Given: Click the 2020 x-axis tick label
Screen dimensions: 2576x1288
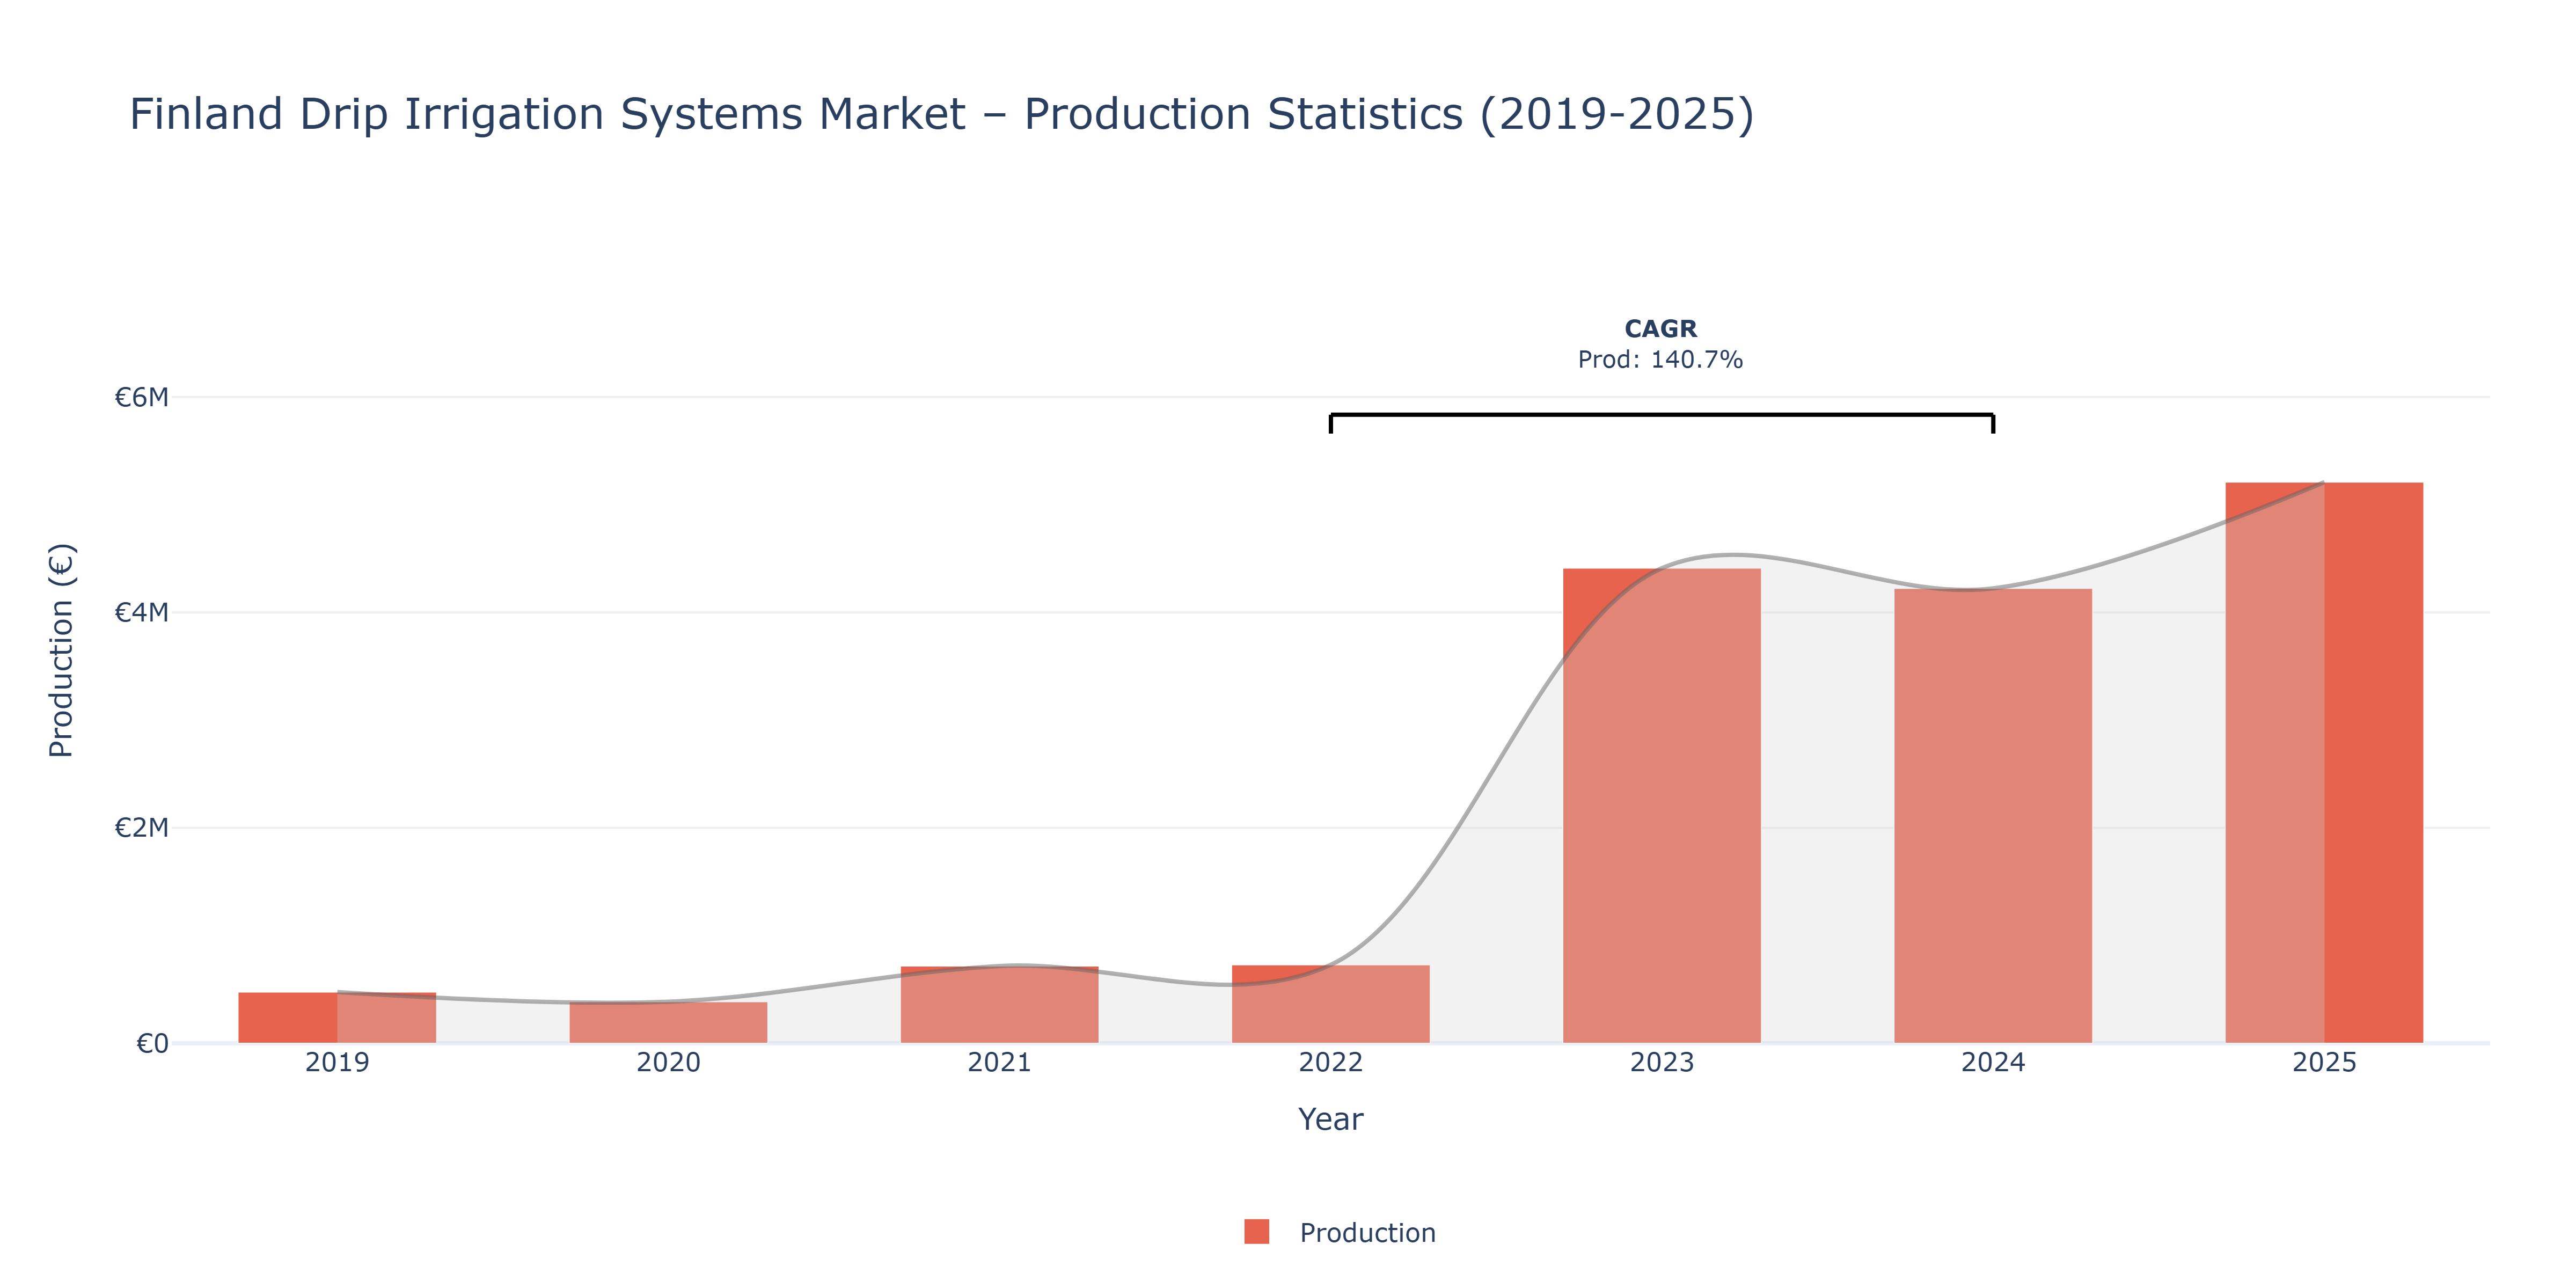Looking at the screenshot, I should 668,1062.
